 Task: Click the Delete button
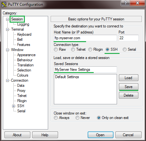point(128,95)
